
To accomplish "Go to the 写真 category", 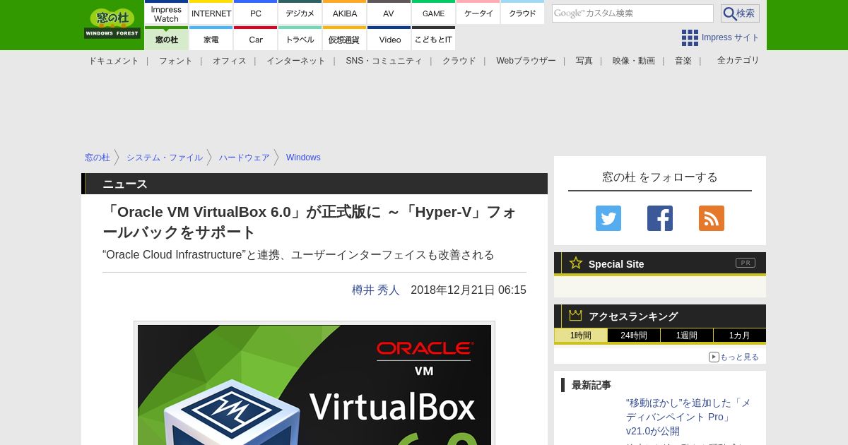I will tap(584, 61).
